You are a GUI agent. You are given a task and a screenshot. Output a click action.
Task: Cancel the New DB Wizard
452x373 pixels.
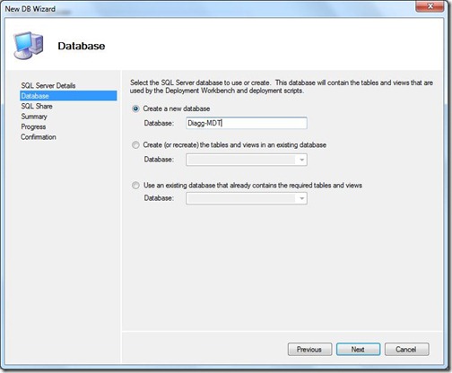click(406, 350)
